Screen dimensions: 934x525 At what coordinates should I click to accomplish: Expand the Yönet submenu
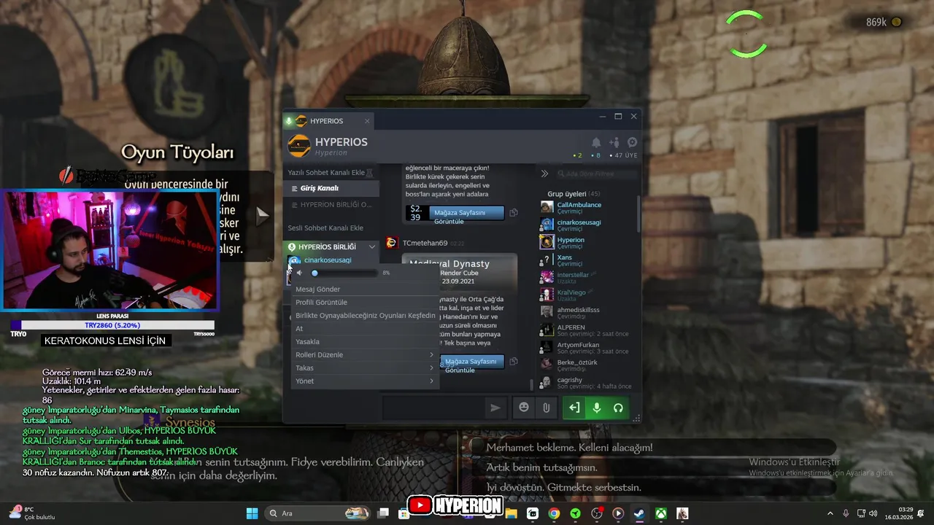[x=363, y=381]
